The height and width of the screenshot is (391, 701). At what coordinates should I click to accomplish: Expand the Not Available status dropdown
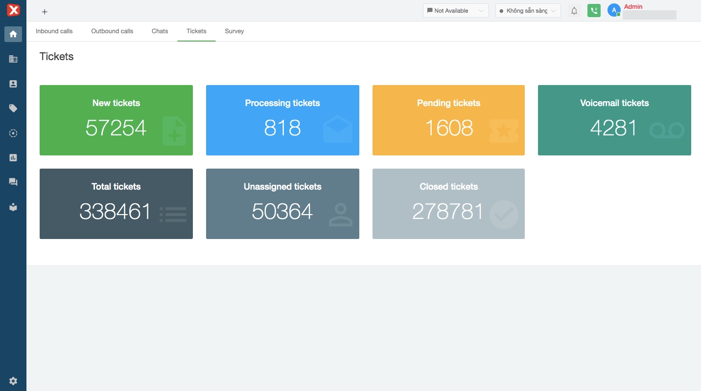(x=455, y=11)
